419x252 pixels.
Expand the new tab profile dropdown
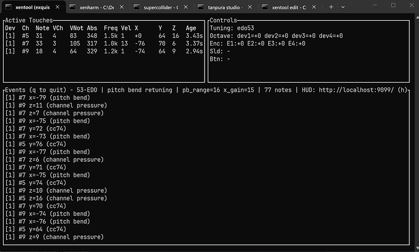point(343,7)
